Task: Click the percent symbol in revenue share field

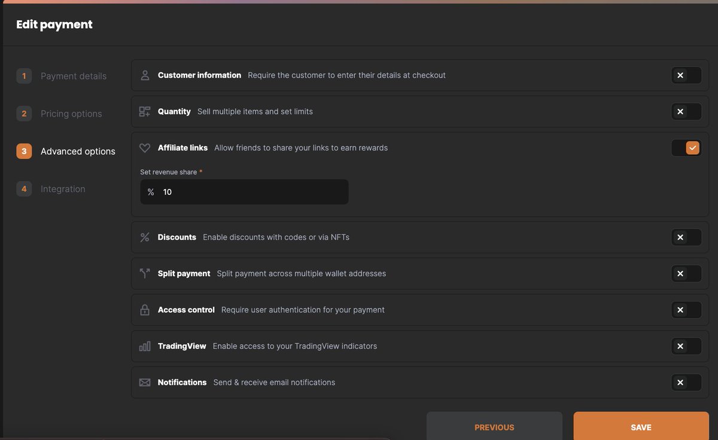Action: (x=151, y=192)
